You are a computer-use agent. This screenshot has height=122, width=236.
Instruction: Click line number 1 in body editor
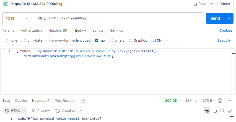click(9, 51)
